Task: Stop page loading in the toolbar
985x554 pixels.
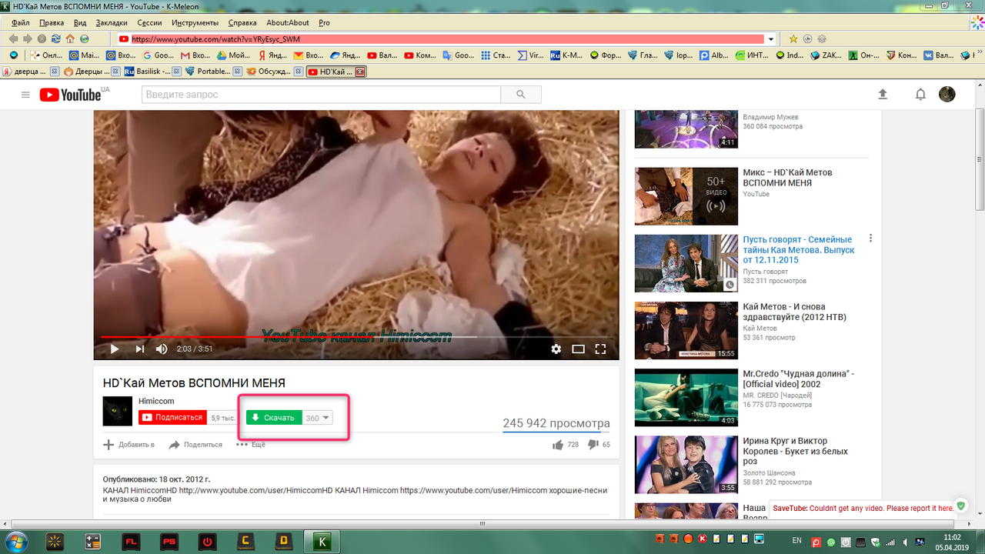Action: pyautogui.click(x=42, y=38)
